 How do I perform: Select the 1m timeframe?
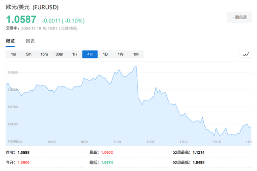coord(14,54)
